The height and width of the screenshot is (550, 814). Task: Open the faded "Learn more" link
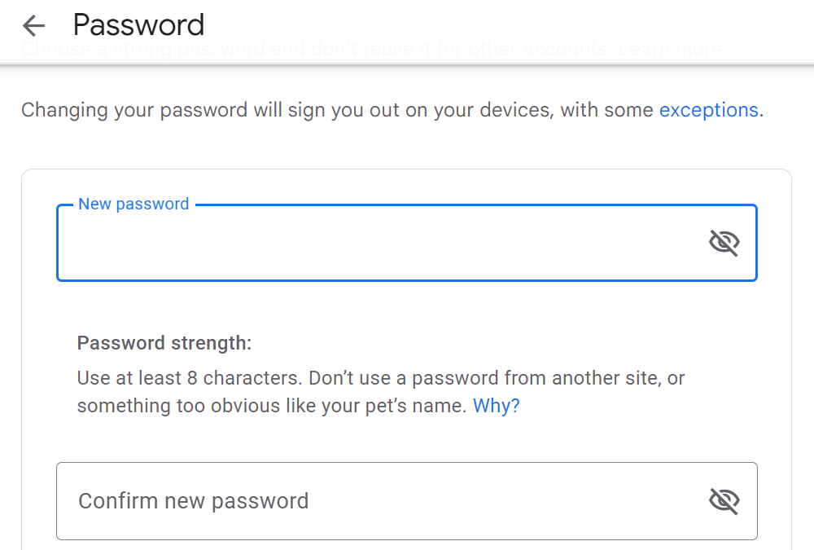coord(670,49)
